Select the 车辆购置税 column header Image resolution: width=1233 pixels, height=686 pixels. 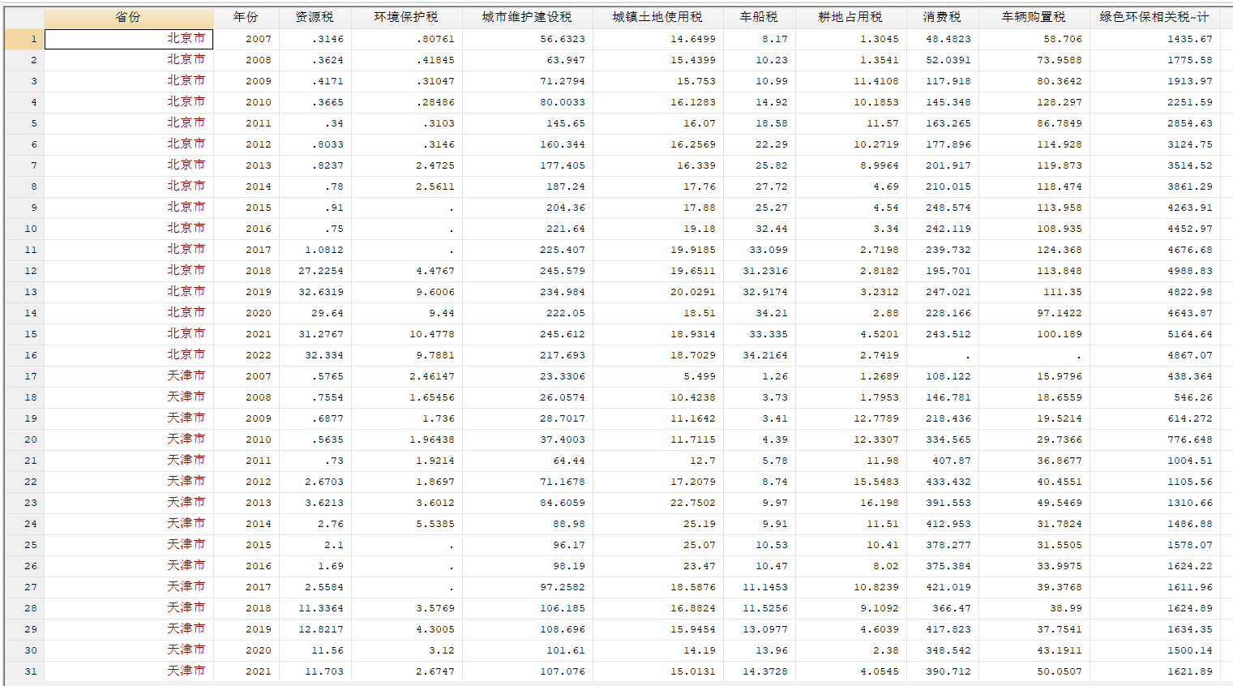[1034, 17]
